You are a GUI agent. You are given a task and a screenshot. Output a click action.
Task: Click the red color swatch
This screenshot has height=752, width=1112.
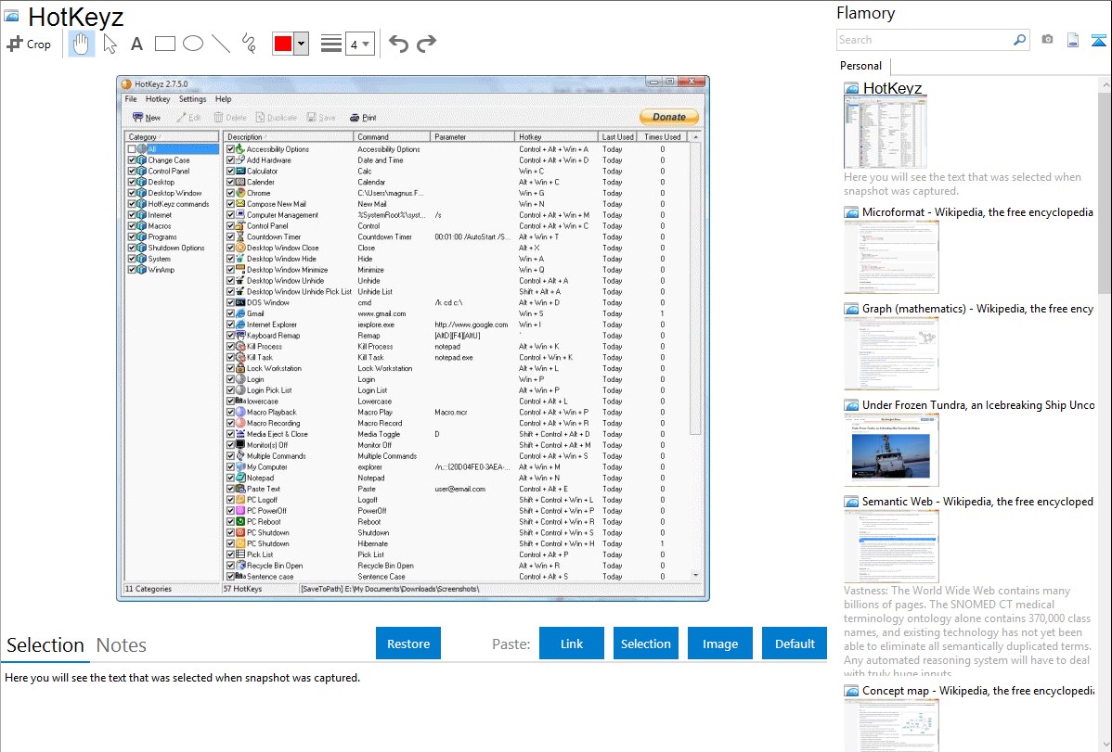282,44
